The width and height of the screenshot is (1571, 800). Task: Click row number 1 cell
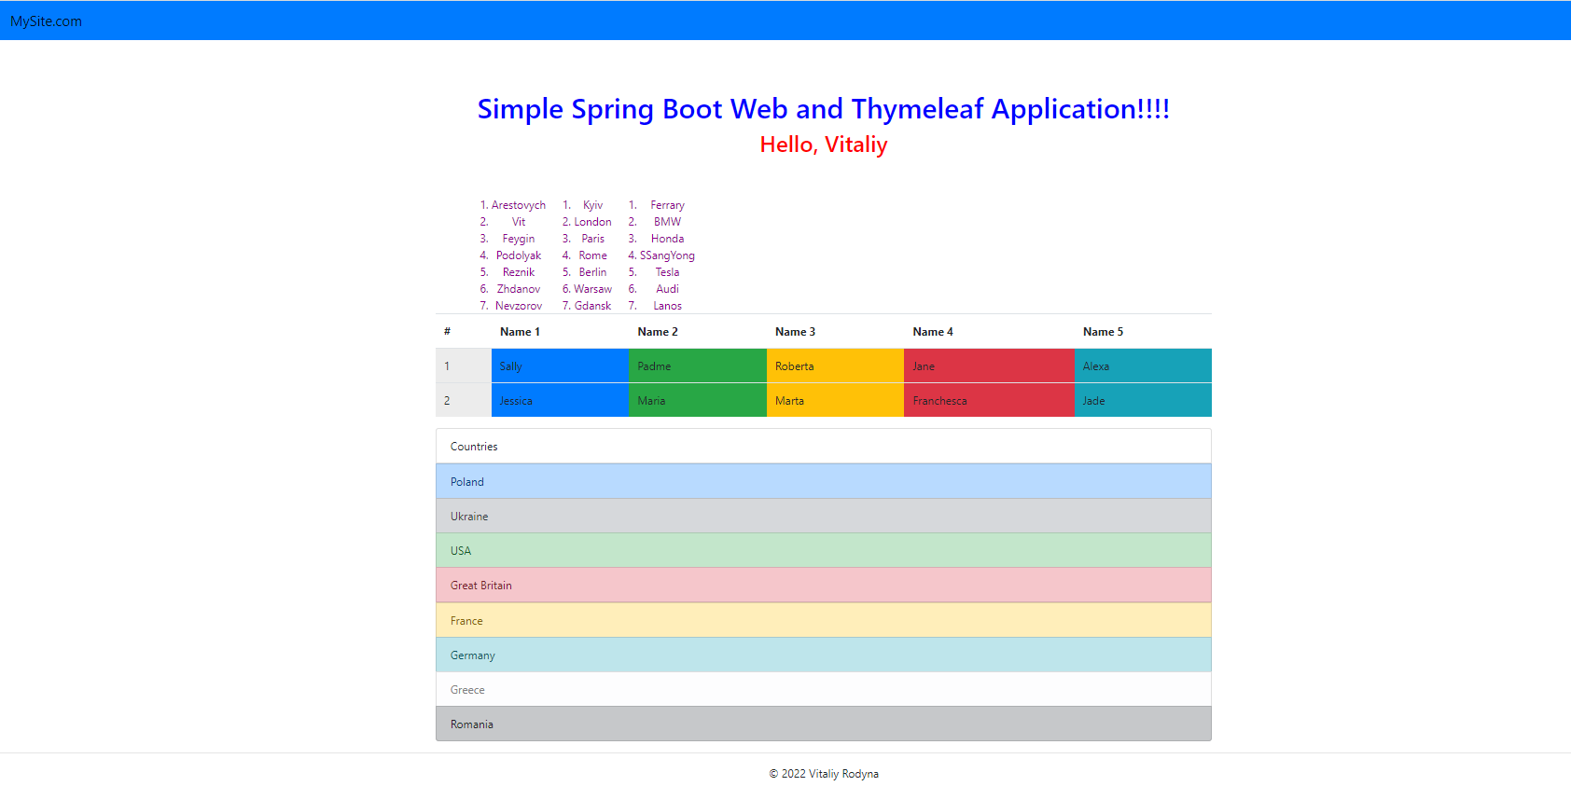point(464,366)
